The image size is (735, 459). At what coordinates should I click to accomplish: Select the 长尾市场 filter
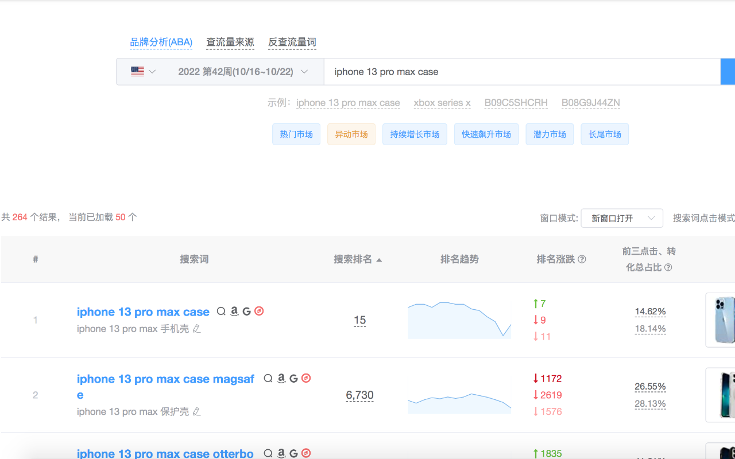pos(605,134)
